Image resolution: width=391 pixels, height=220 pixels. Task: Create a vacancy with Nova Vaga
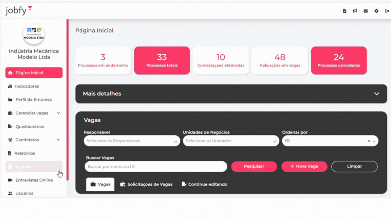[304, 166]
